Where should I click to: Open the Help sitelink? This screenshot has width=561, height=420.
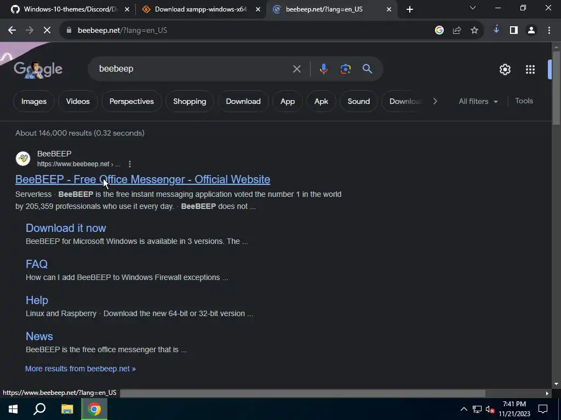[37, 300]
